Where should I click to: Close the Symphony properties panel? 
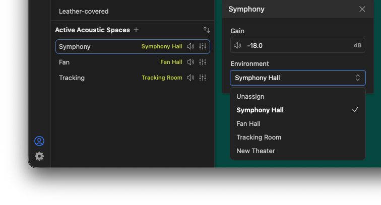362,9
